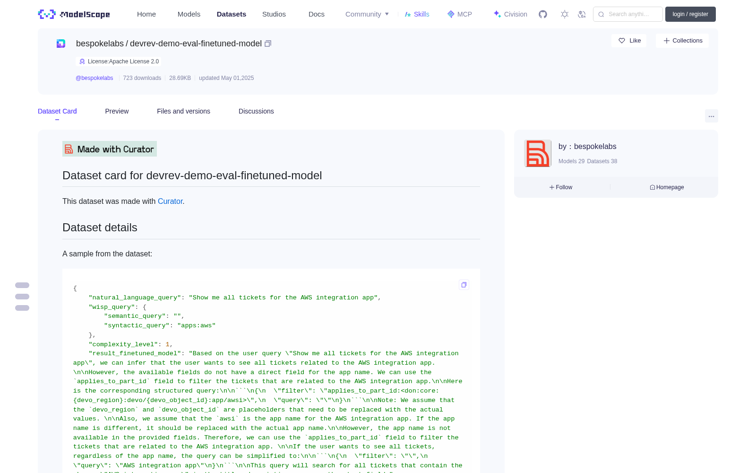Click '723 downloads' text
This screenshot has height=473, width=756.
142,78
